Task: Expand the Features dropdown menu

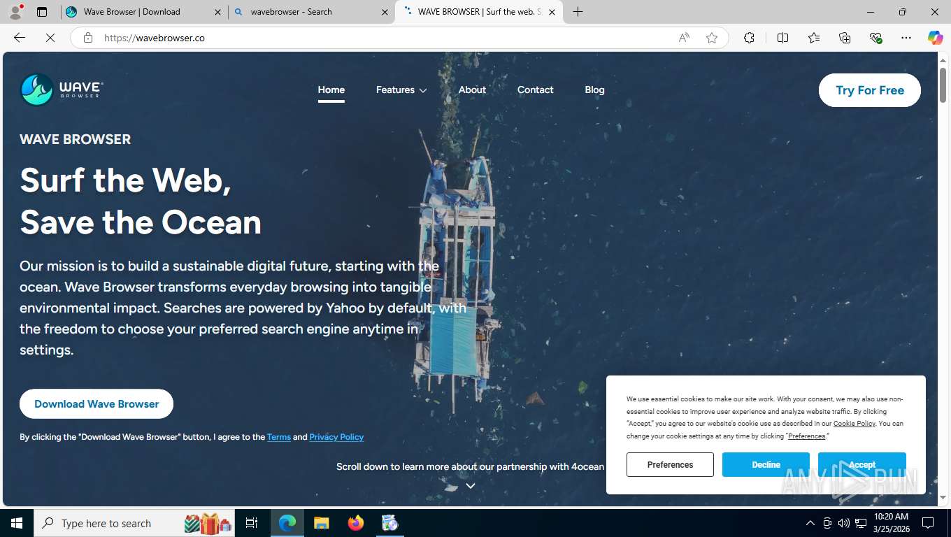Action: coord(401,89)
